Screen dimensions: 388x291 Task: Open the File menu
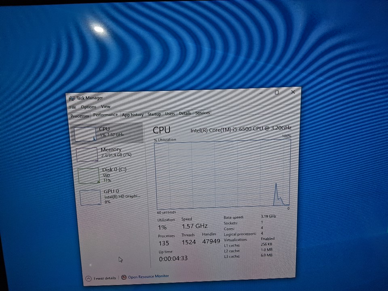pyautogui.click(x=73, y=107)
